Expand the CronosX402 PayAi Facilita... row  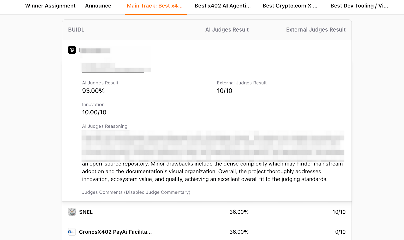tap(115, 232)
